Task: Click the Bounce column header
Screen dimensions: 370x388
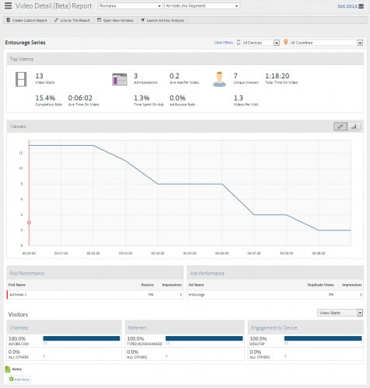Action: pyautogui.click(x=148, y=285)
